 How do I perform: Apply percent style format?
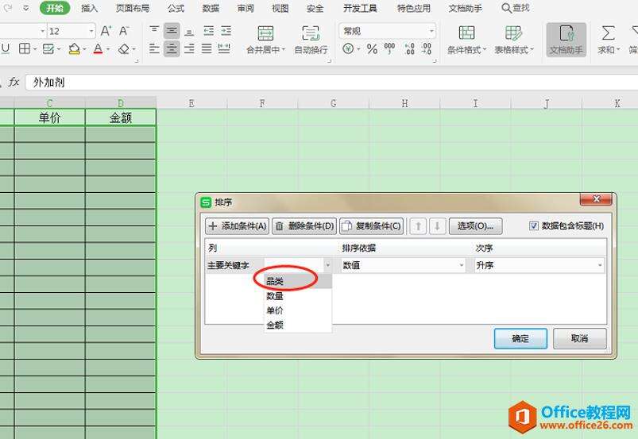click(x=372, y=49)
